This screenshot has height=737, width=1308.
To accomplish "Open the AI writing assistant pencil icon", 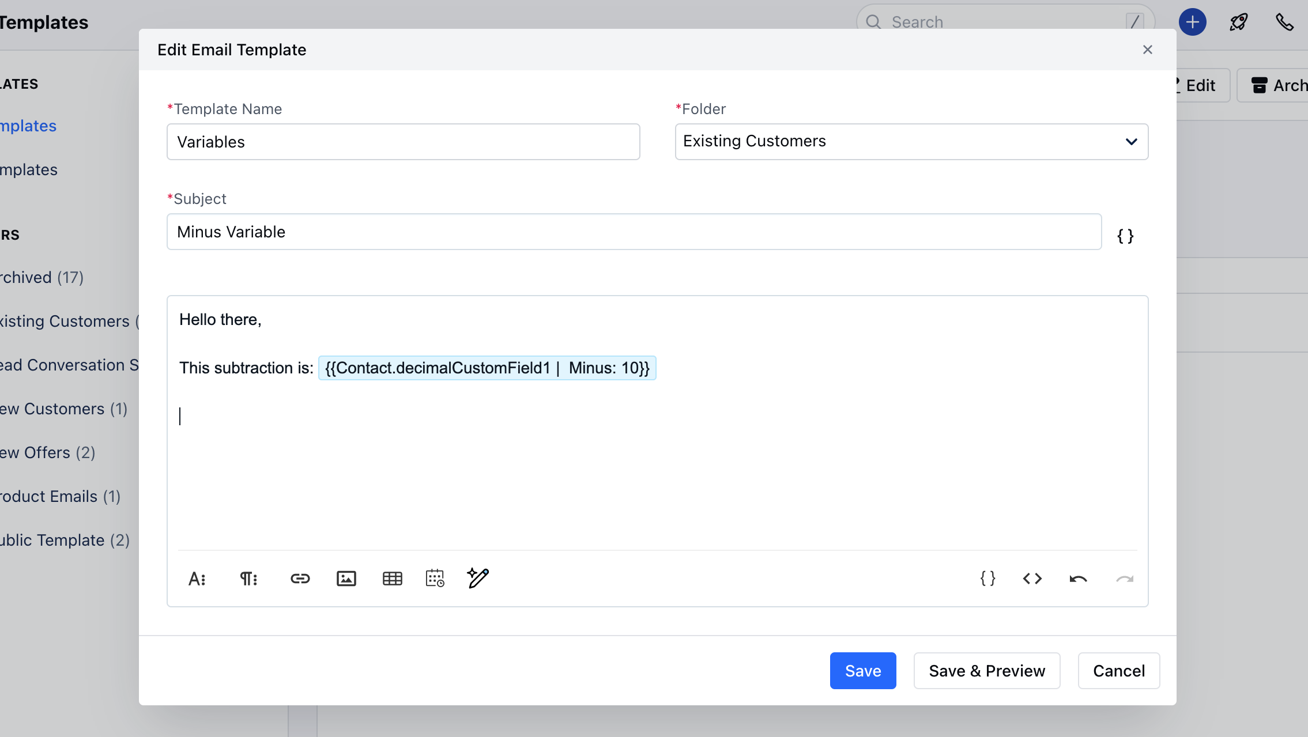I will point(478,578).
